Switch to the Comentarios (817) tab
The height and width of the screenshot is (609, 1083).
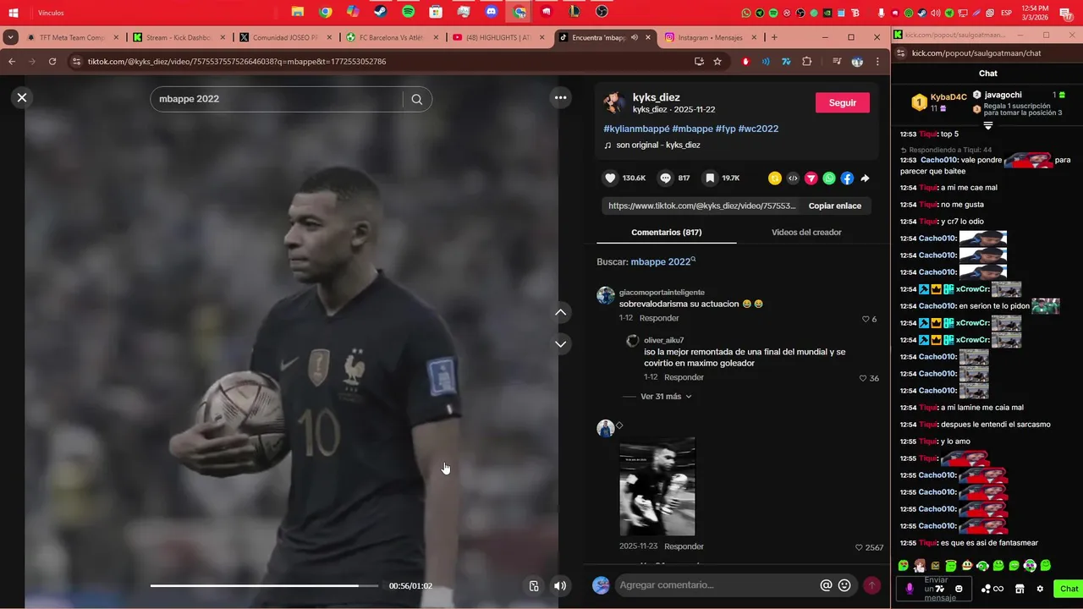click(667, 232)
